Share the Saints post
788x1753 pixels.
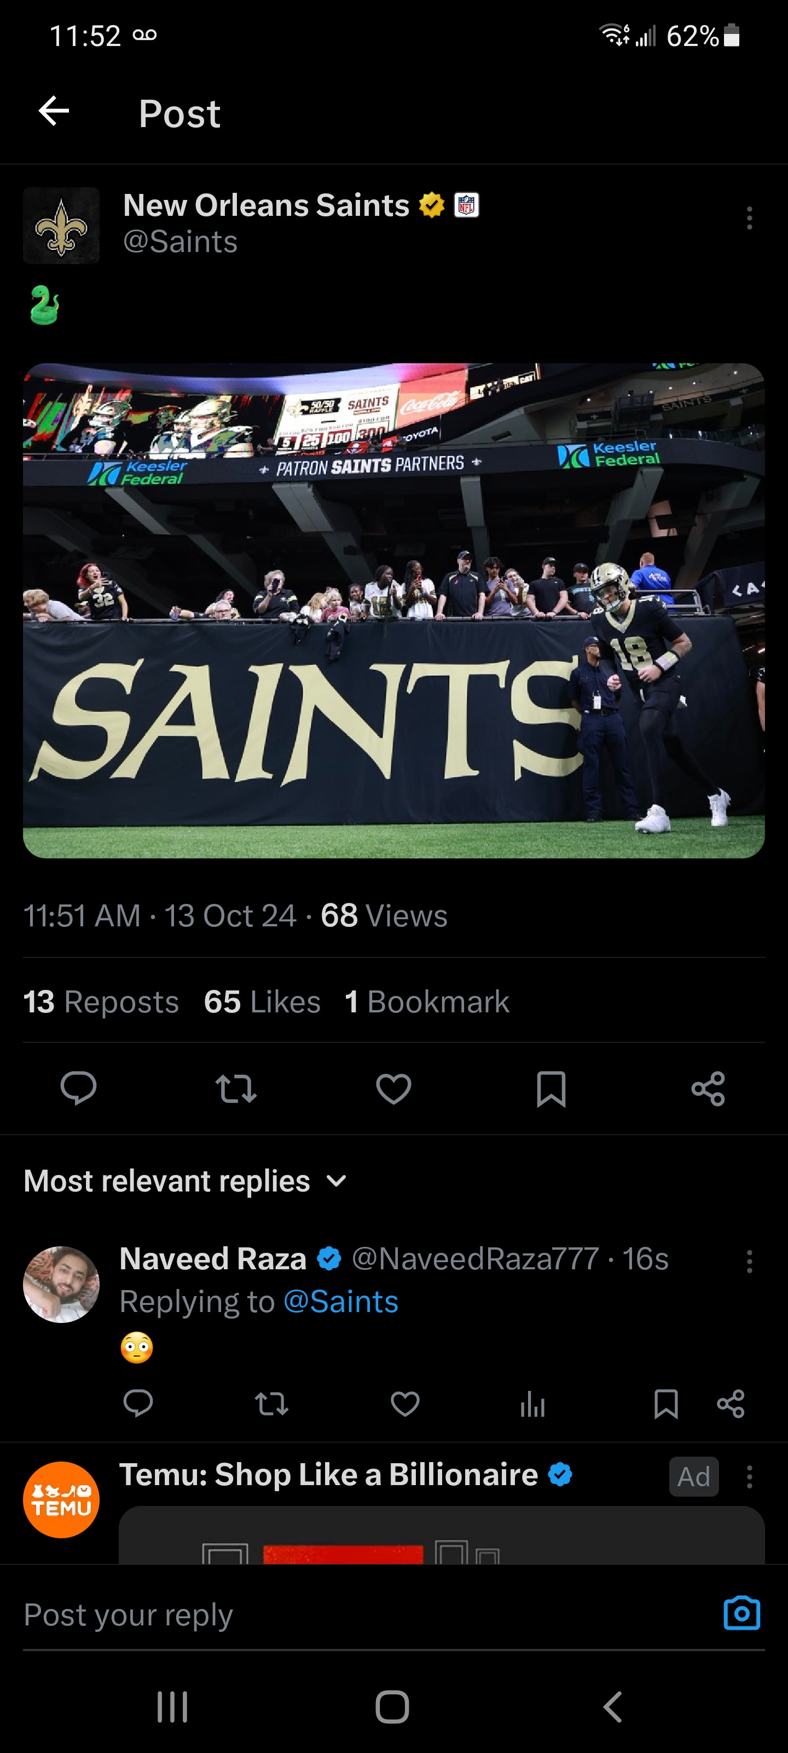point(708,1087)
